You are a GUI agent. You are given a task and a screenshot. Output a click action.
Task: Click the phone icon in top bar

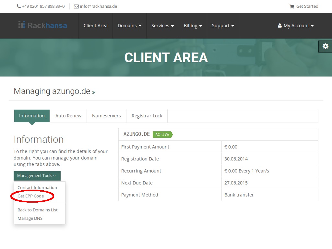coord(18,6)
